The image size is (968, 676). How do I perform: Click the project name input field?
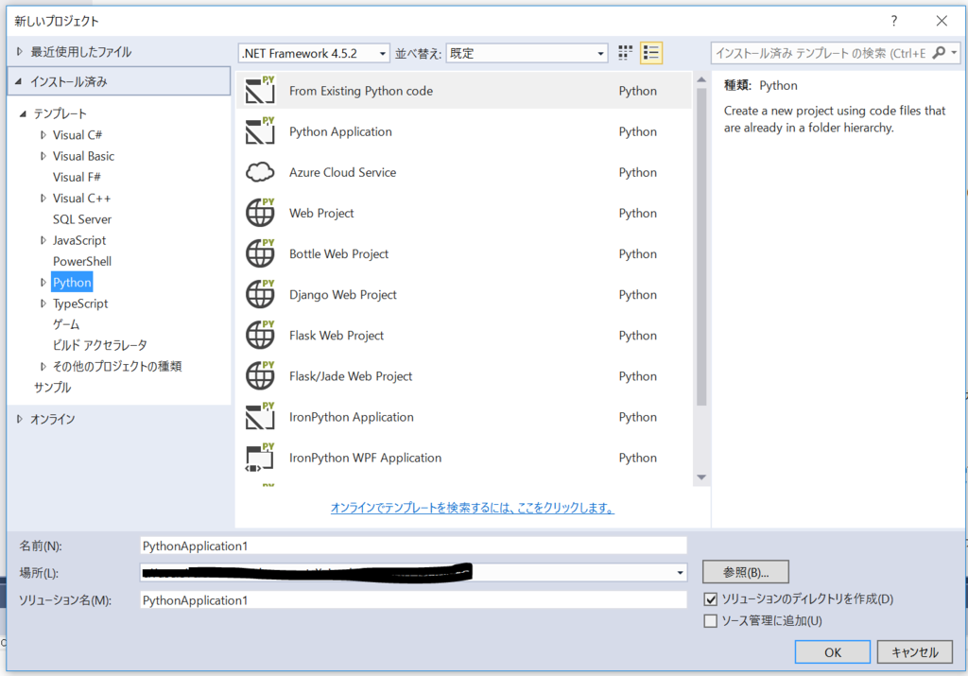pyautogui.click(x=413, y=546)
